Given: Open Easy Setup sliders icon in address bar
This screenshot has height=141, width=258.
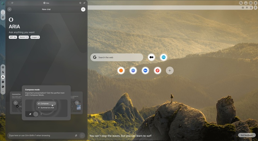Looking at the screenshot, I should pyautogui.click(x=247, y=7).
